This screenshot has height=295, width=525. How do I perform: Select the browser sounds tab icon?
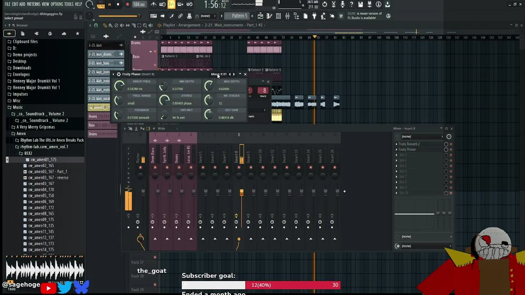(9, 34)
